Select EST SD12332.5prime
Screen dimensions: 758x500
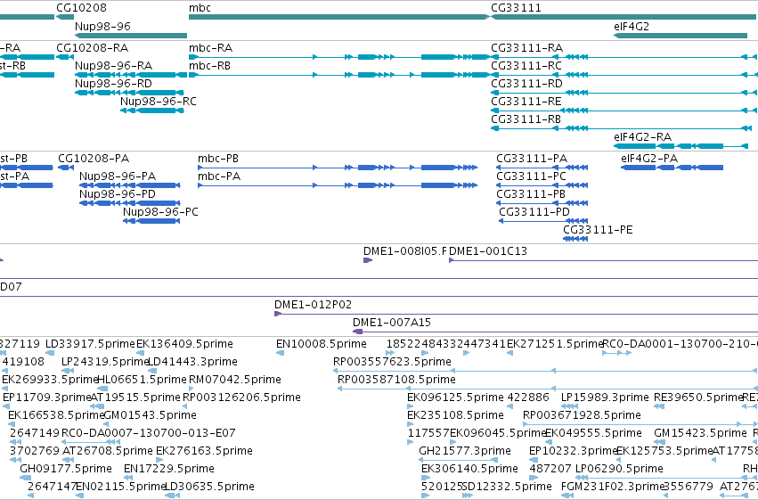pyautogui.click(x=507, y=487)
